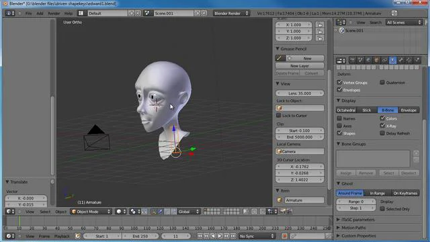Viewport: 430px width, 242px height.
Task: Open the No Sync dropdown
Action: 257,236
